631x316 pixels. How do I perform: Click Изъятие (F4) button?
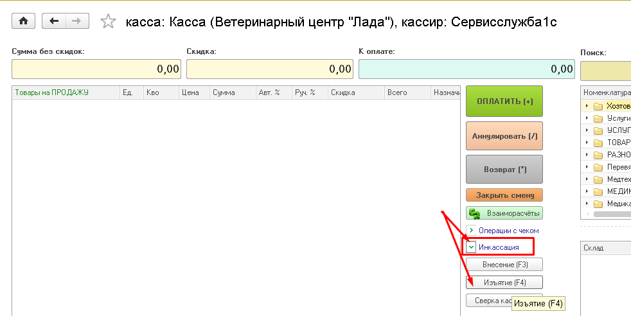pos(504,283)
